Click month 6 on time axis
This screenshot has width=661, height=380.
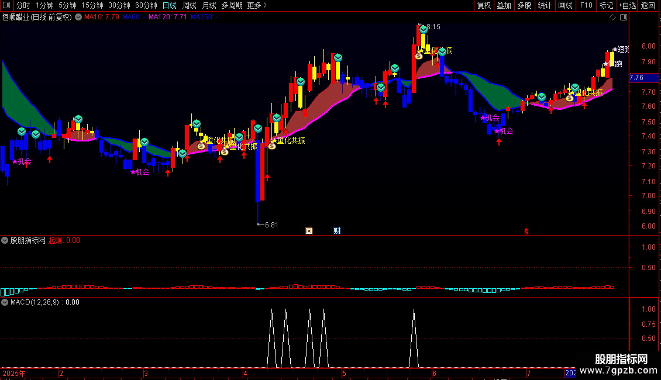tap(434, 374)
